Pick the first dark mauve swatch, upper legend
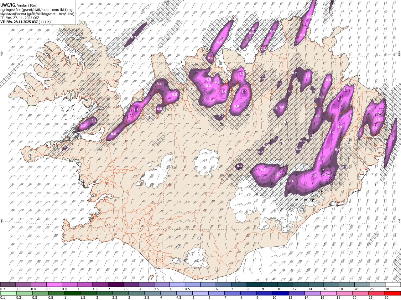This screenshot has width=401, height=300. (8, 284)
